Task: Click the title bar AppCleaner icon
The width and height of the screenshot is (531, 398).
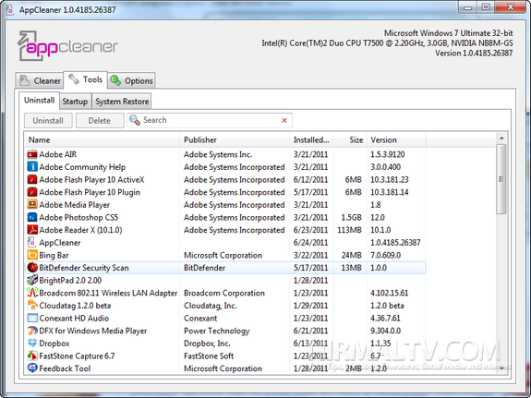Action: click(x=9, y=10)
